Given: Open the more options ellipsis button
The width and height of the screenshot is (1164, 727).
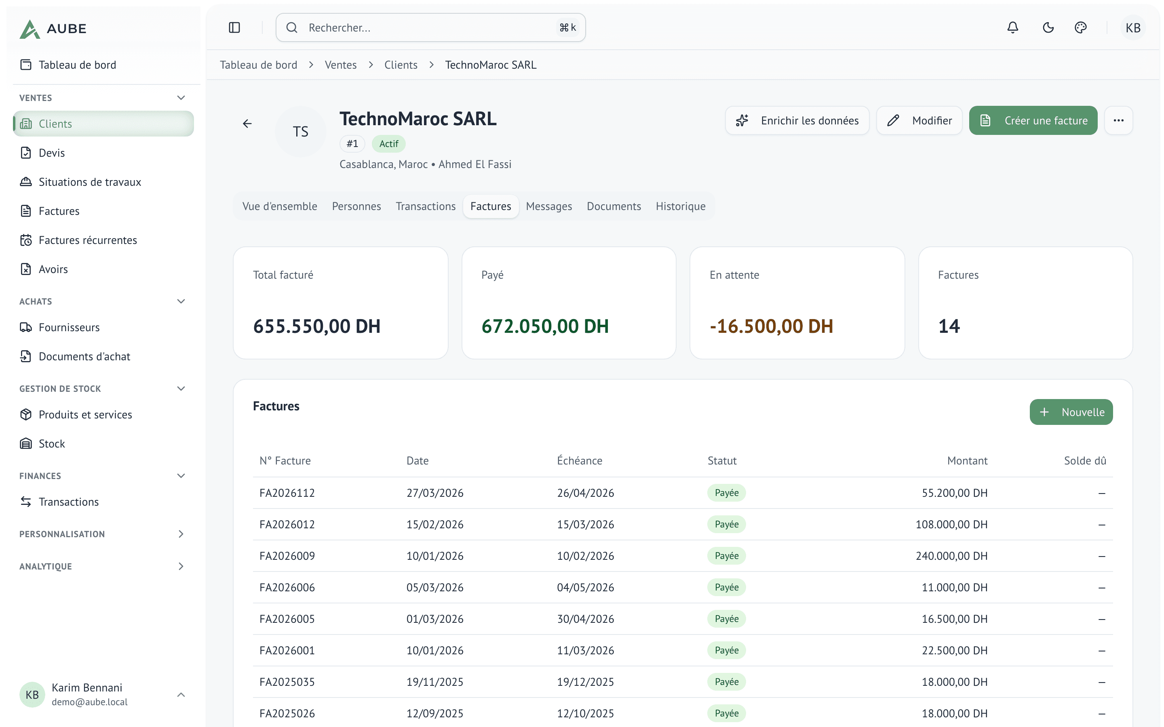Looking at the screenshot, I should pos(1118,121).
